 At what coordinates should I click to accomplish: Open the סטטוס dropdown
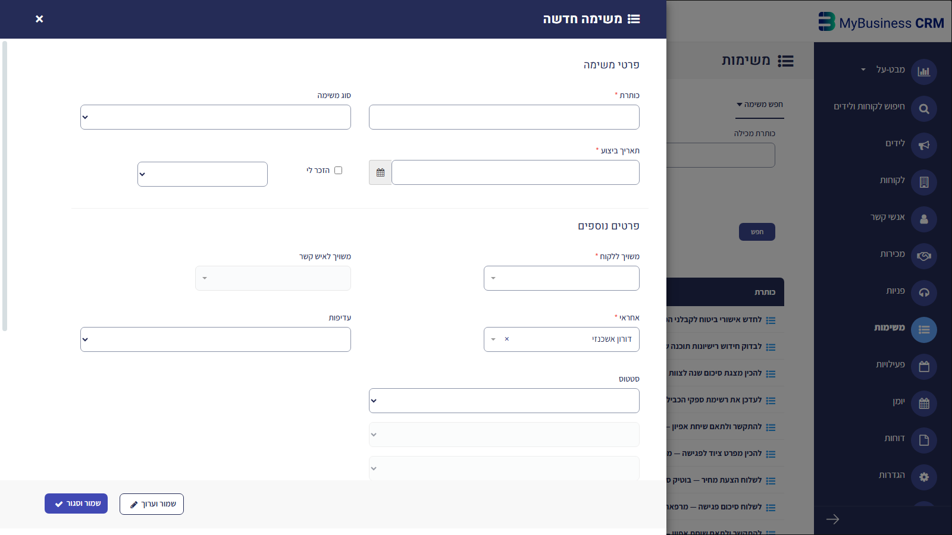pos(504,401)
